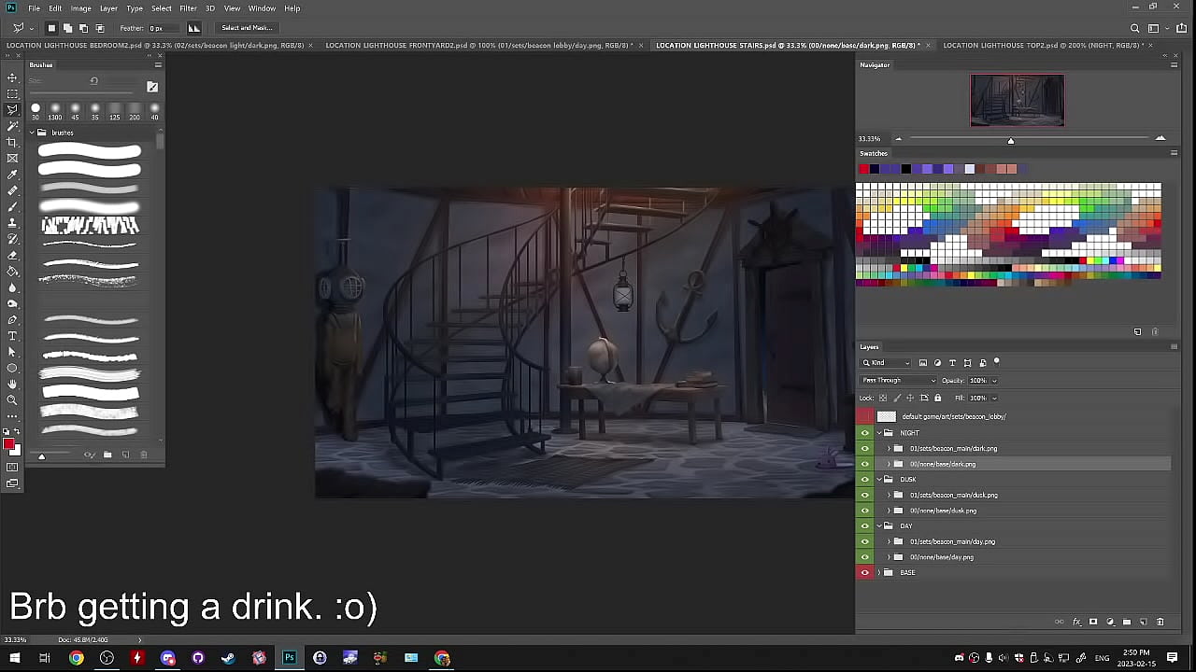The width and height of the screenshot is (1196, 672).
Task: Open the Opacity dropdown arrow
Action: click(x=994, y=381)
